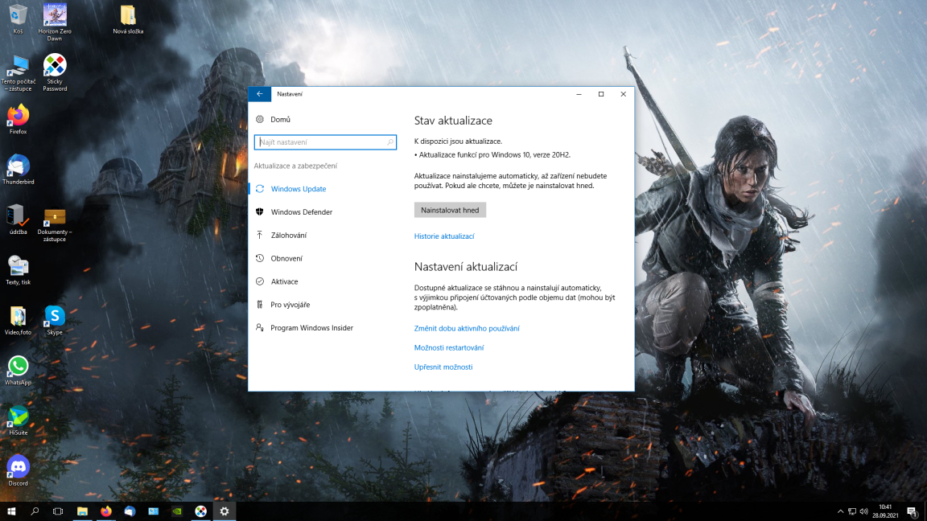Open Program Windows Insider section

(311, 328)
